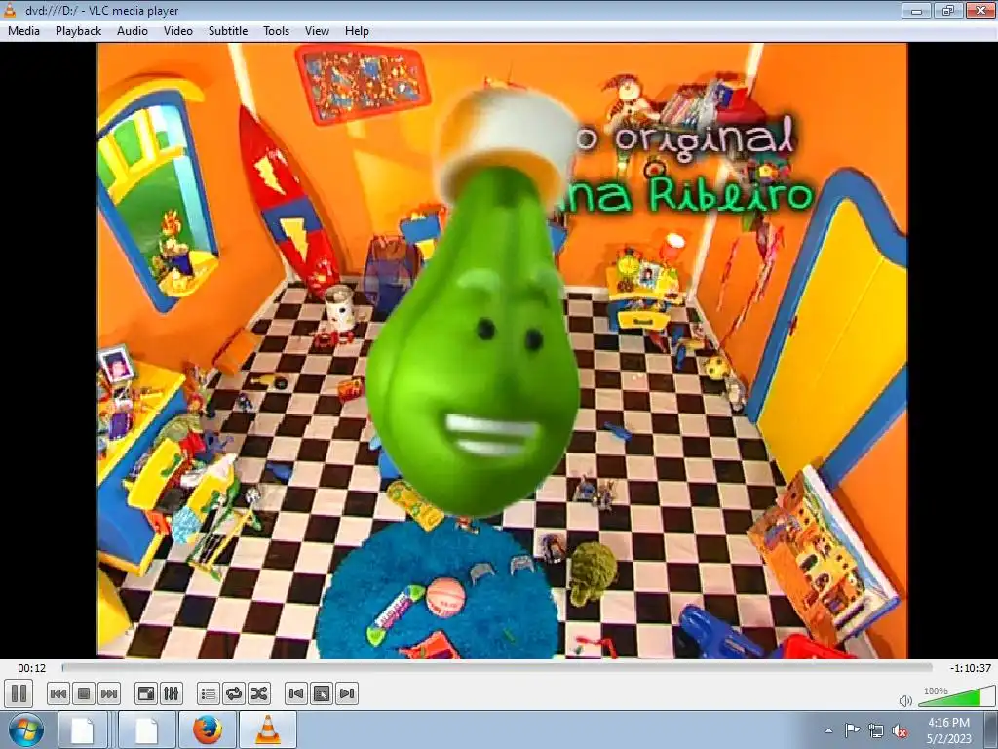Open the Audio menu

coord(133,31)
